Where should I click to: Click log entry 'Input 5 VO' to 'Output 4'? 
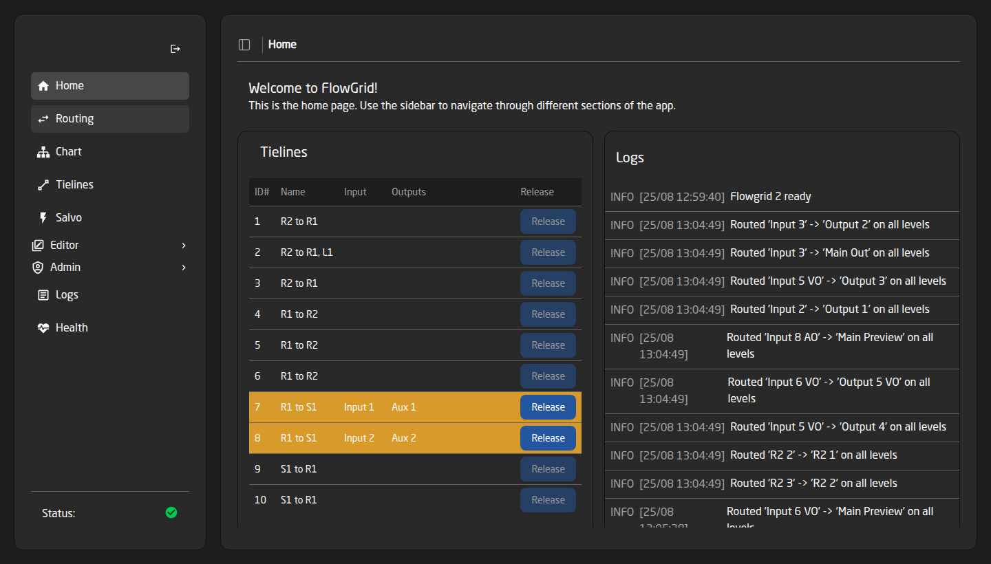(x=782, y=427)
